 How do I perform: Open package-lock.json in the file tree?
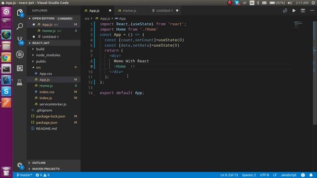(x=53, y=117)
